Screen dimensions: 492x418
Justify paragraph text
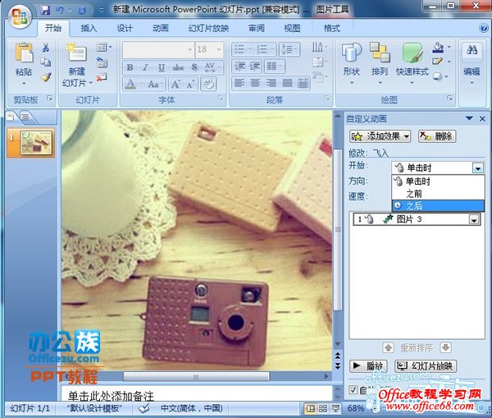pos(287,83)
